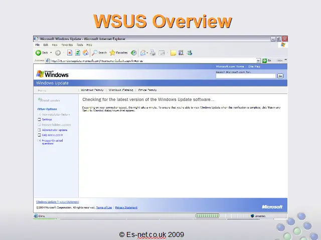Click the icon next to Administrator options
The height and width of the screenshot is (240, 321).
click(39, 130)
